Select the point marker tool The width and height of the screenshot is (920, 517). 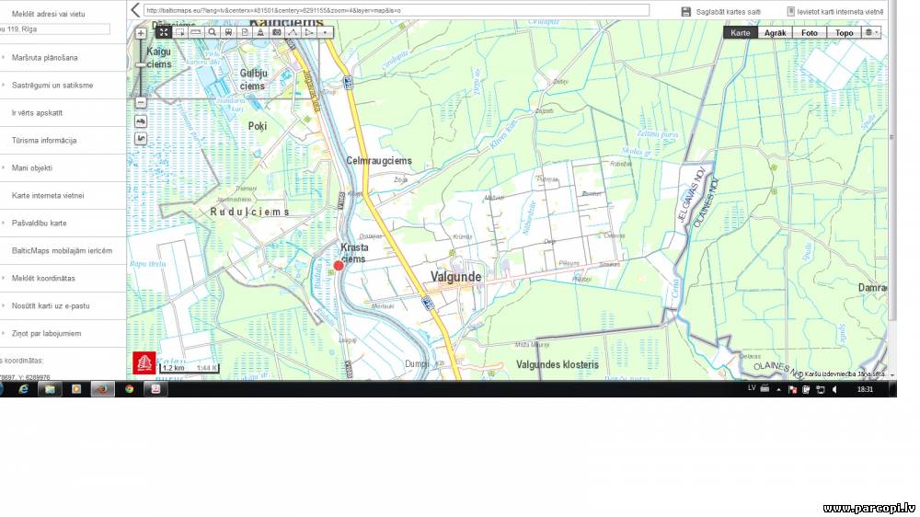click(x=325, y=33)
